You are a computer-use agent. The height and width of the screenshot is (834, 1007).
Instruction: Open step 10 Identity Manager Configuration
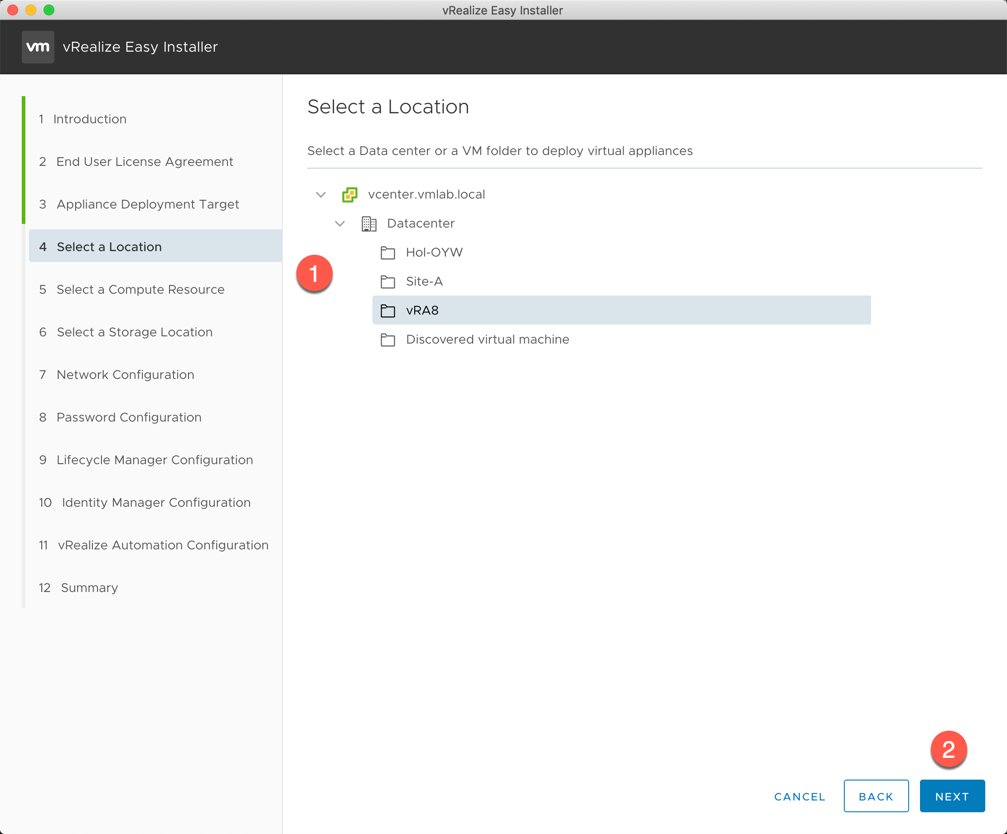(x=144, y=503)
